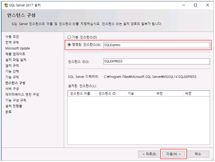Select the 전역 규칙 step in sidebar
215x162 pixels.
(12, 42)
